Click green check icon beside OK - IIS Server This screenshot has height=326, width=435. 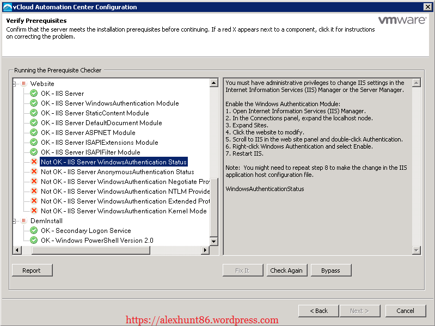click(x=34, y=94)
